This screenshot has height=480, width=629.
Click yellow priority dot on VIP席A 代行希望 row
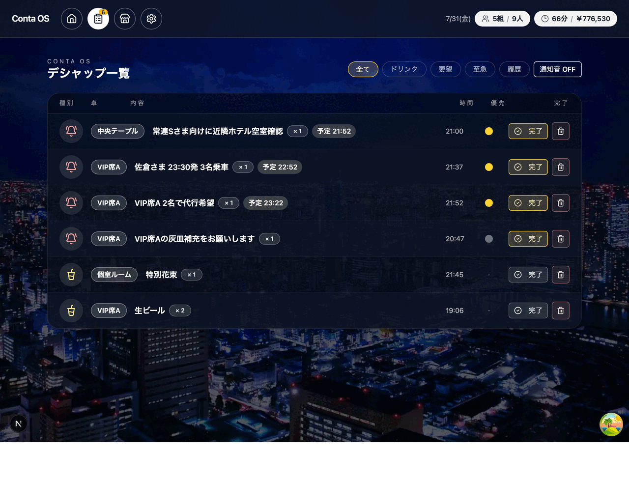click(x=489, y=203)
